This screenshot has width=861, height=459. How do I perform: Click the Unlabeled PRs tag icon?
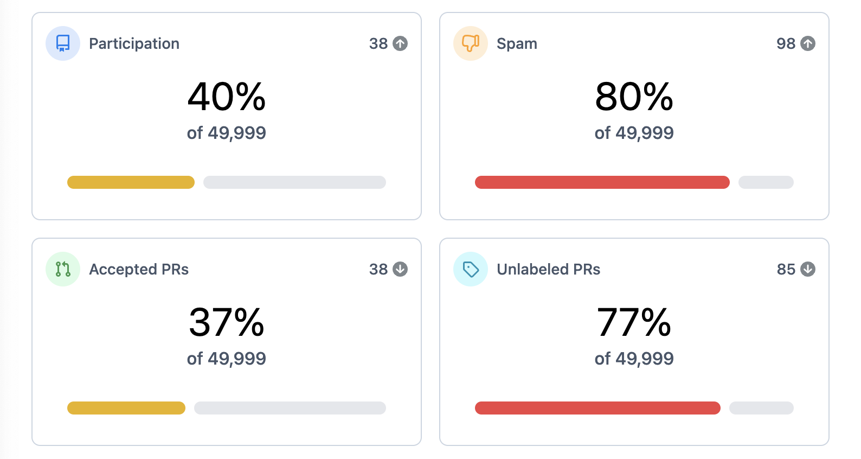[x=471, y=269]
